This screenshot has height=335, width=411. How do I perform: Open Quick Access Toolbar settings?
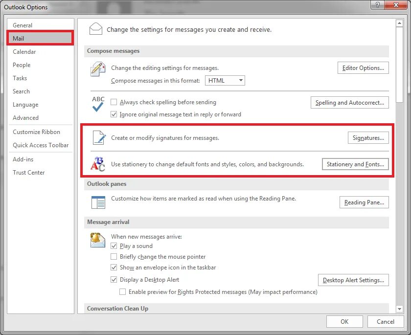click(x=40, y=145)
